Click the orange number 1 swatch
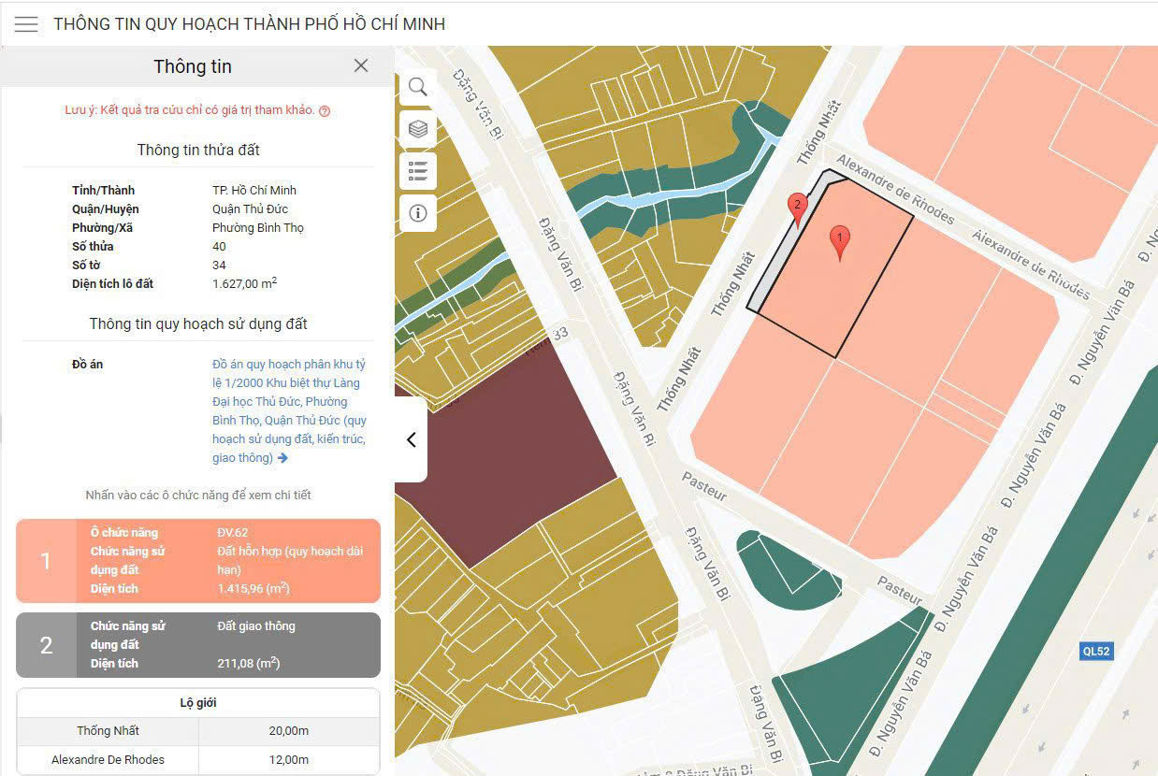 click(x=46, y=561)
